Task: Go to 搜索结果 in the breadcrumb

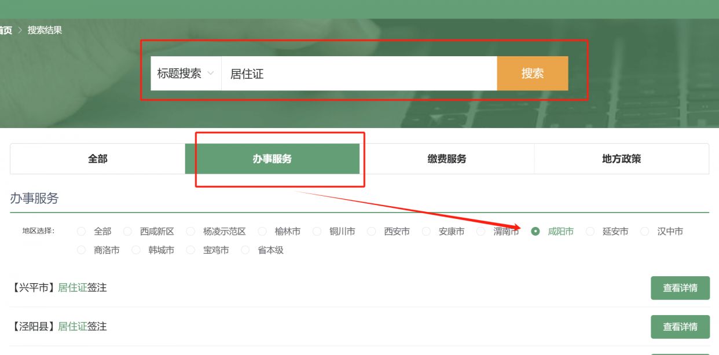Action: pos(45,30)
